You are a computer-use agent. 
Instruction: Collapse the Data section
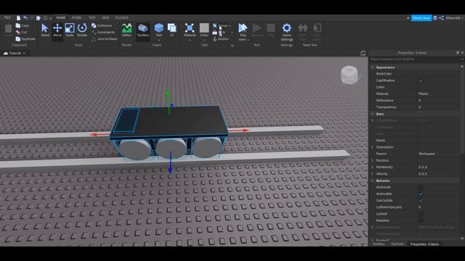pos(373,114)
